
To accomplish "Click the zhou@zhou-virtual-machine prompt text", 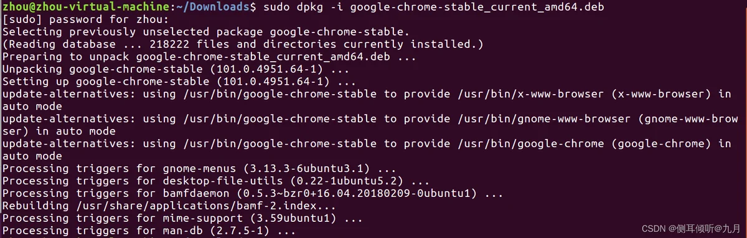I will coord(84,7).
